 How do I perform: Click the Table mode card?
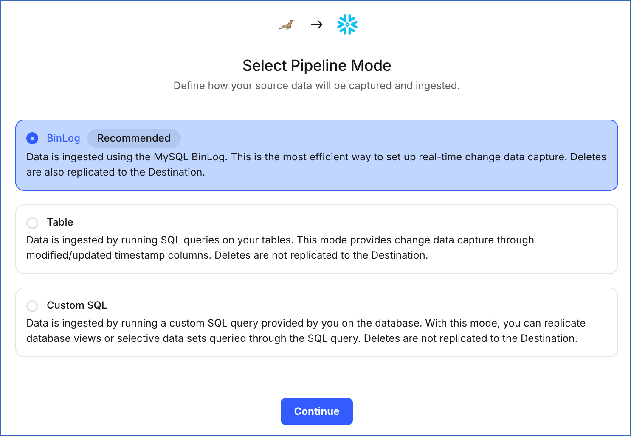(x=316, y=239)
